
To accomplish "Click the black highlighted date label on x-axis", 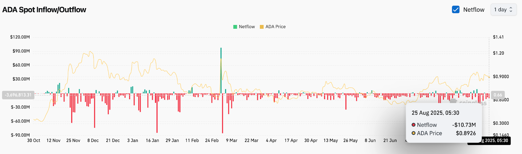I will 490,140.
